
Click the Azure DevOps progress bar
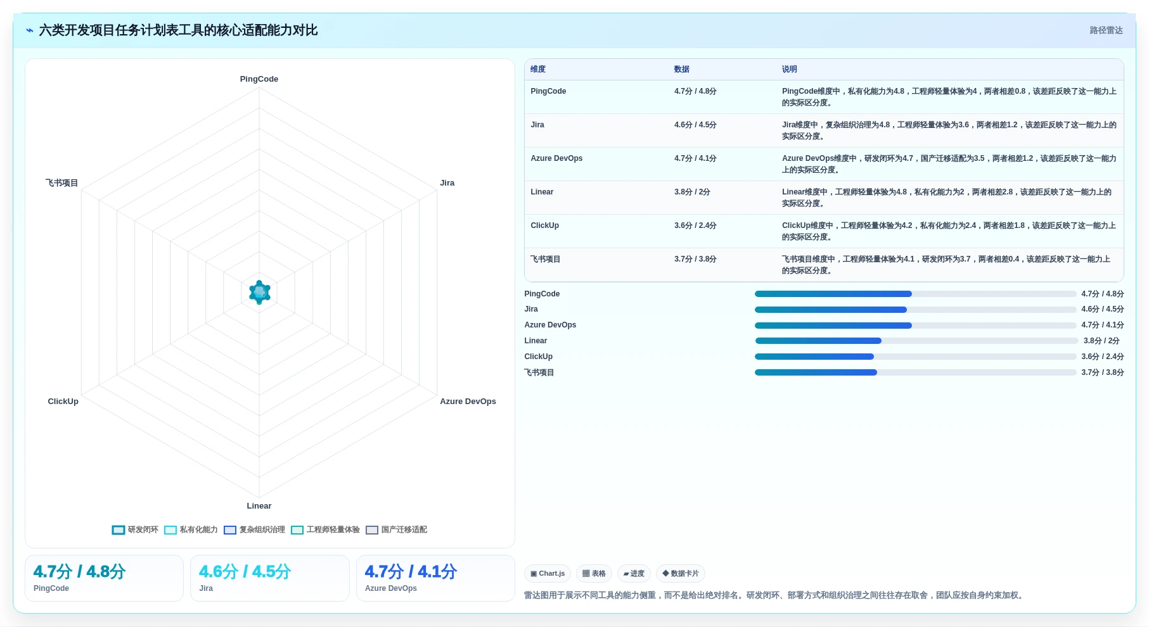915,326
